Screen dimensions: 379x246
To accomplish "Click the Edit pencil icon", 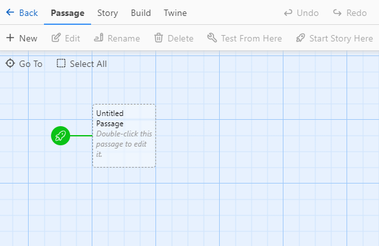I will 56,38.
